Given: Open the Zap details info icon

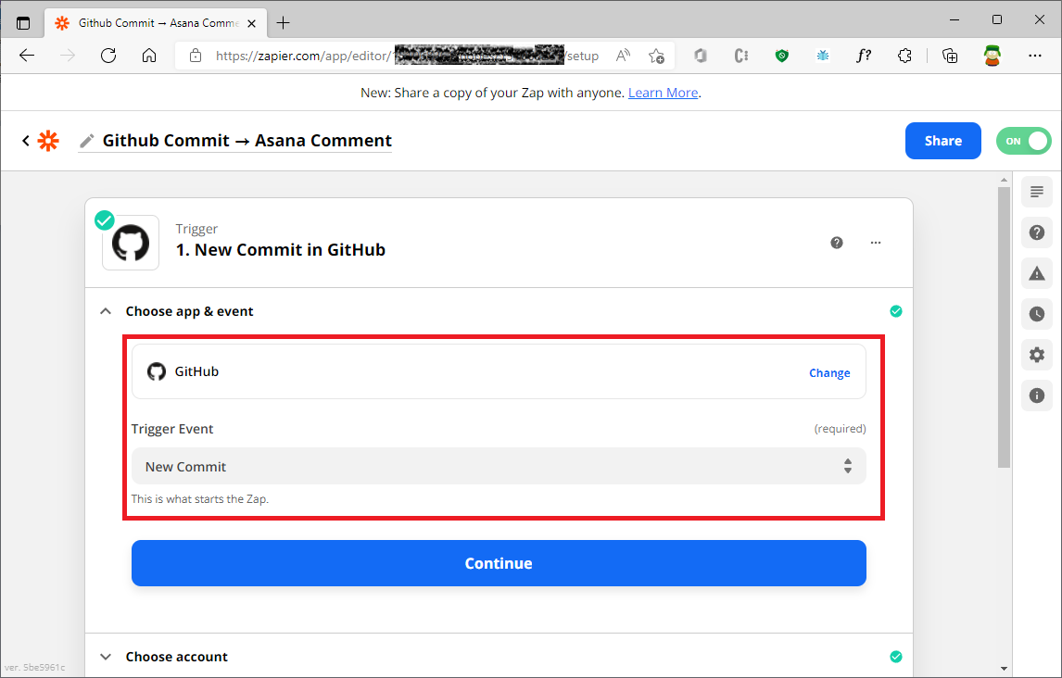Looking at the screenshot, I should (x=1036, y=395).
